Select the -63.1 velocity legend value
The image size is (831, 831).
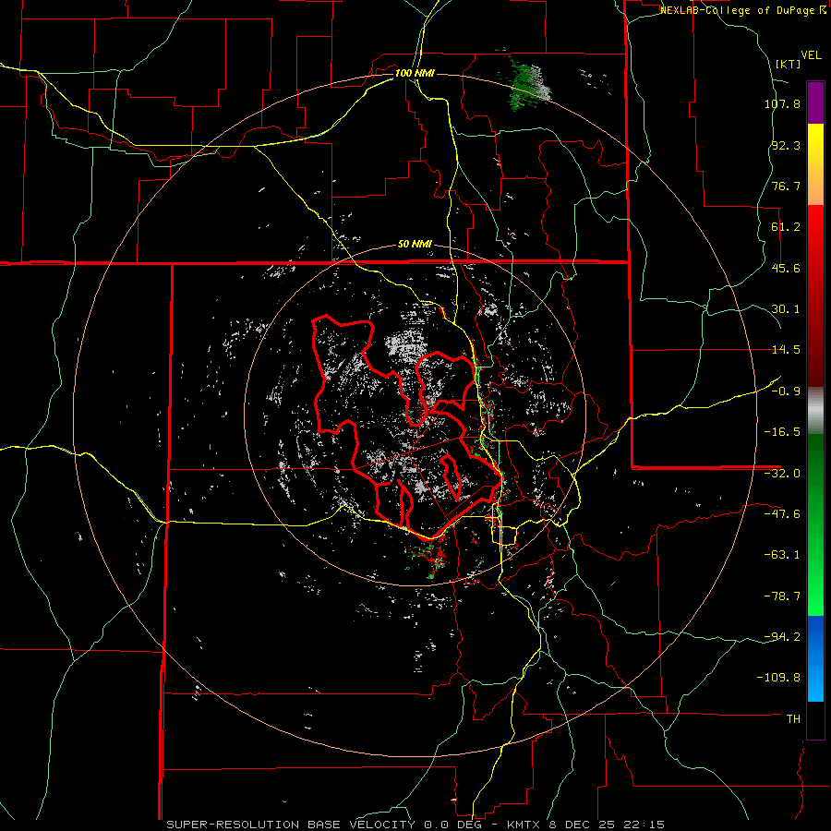tap(782, 555)
